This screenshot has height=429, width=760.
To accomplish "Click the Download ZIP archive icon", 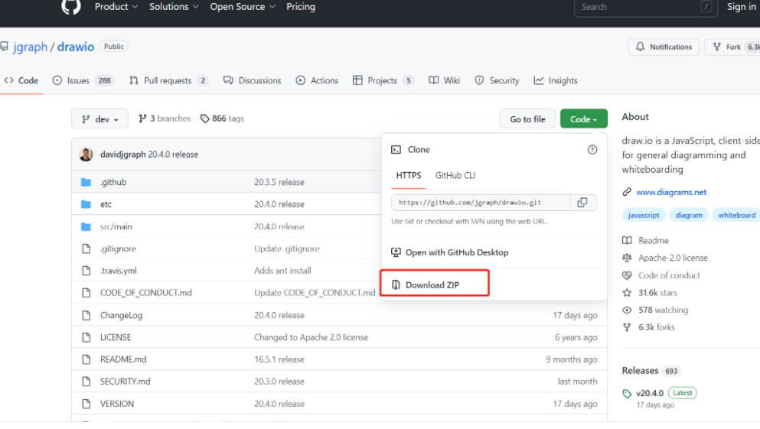I will pos(396,284).
